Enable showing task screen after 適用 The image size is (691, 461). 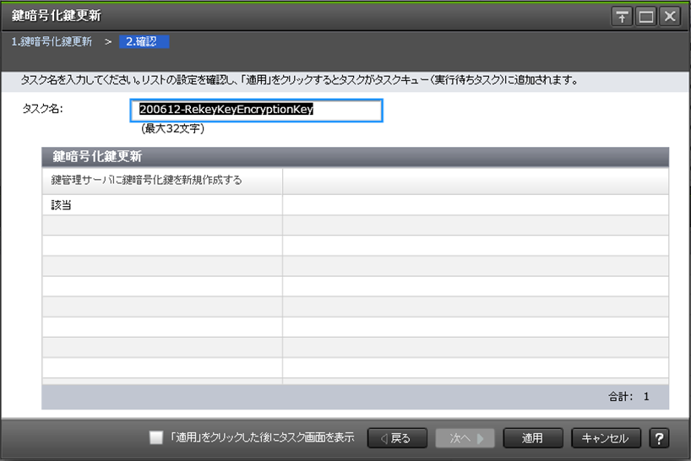pos(156,437)
